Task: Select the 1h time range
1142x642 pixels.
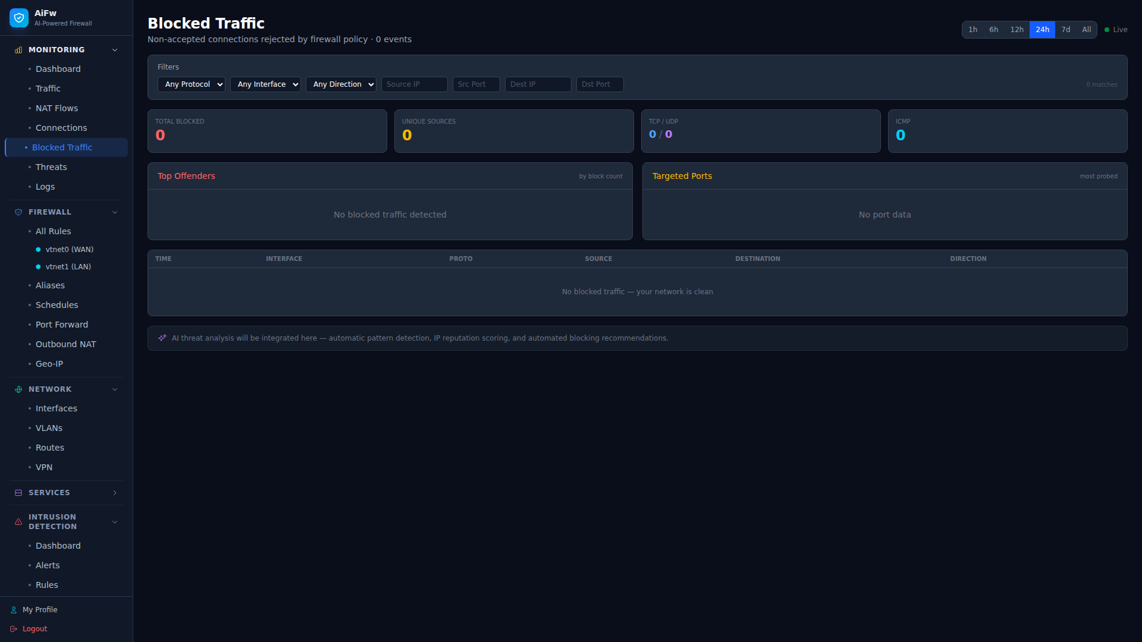Action: pos(973,30)
